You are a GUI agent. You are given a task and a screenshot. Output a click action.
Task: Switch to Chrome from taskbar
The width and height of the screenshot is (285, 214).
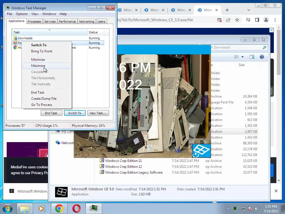point(59,208)
